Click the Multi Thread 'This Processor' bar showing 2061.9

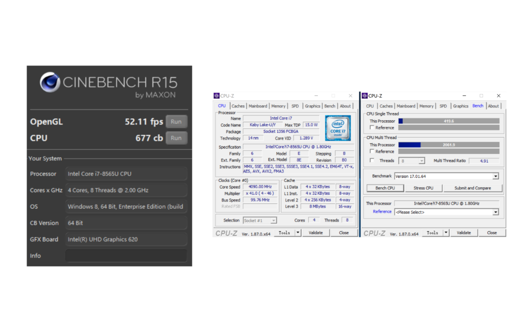449,144
